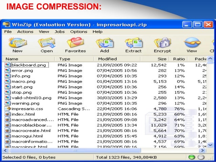Click the green status light indicator
The width and height of the screenshot is (216, 162).
click(x=192, y=157)
